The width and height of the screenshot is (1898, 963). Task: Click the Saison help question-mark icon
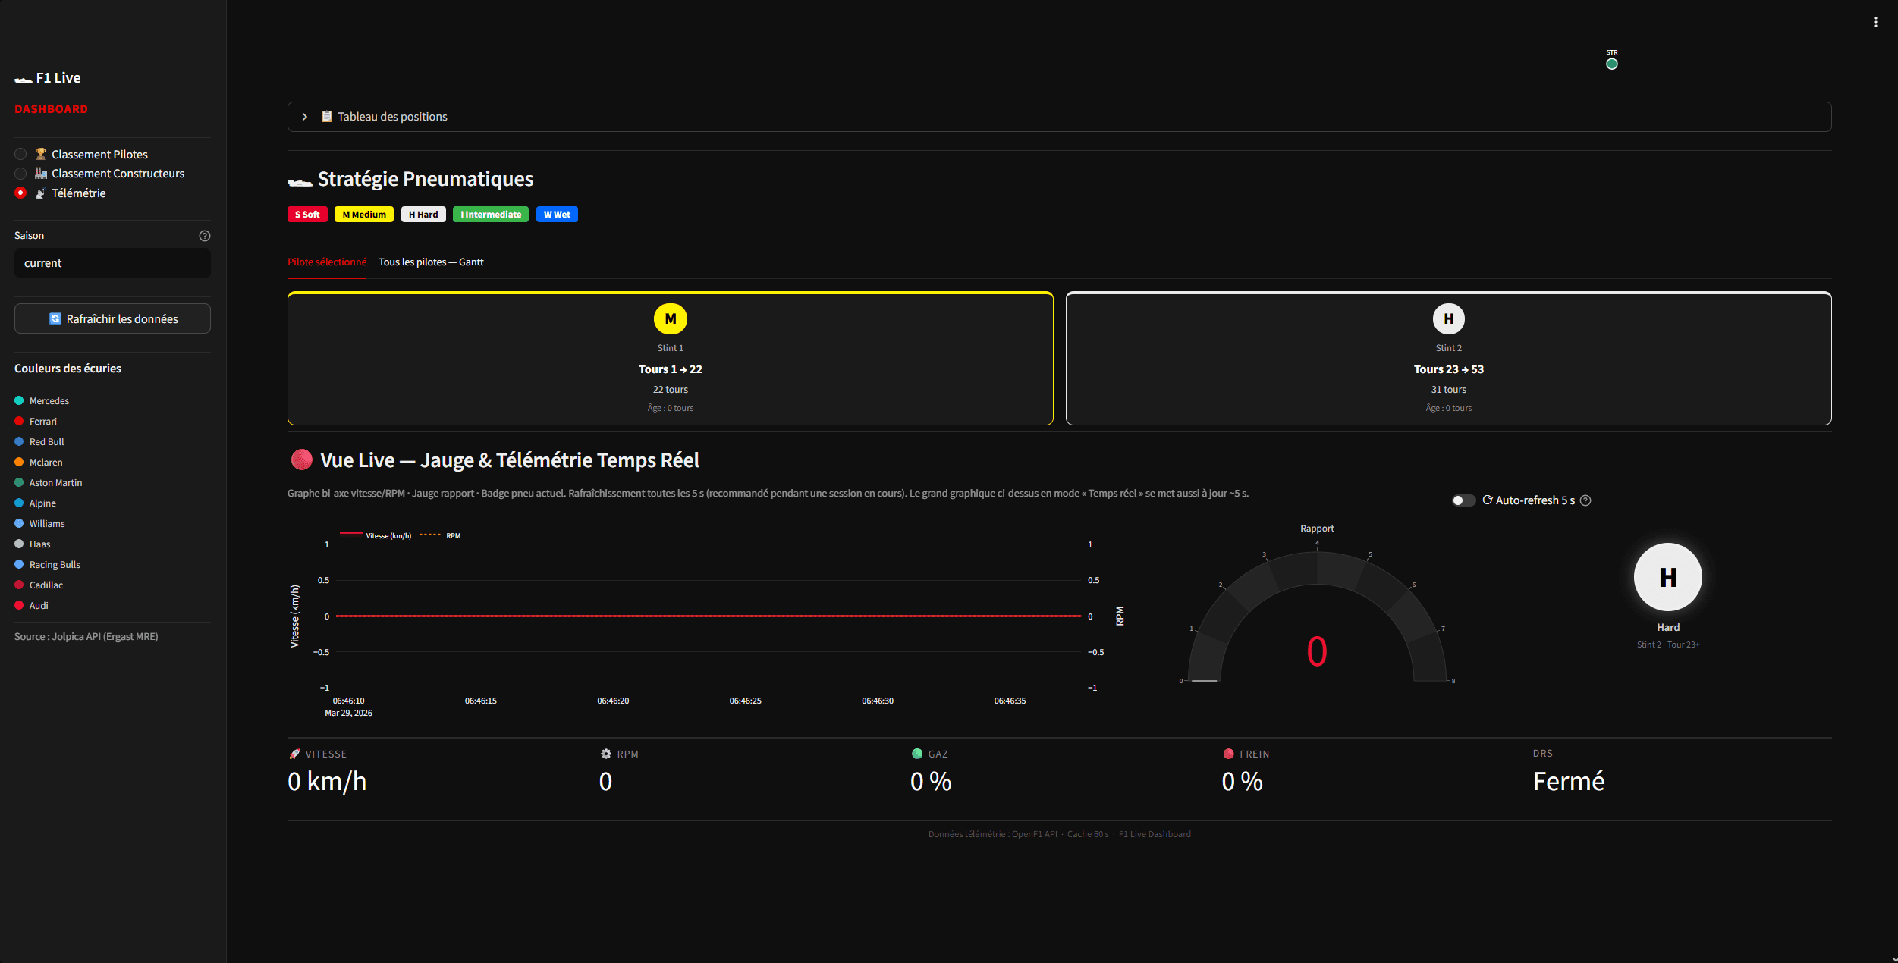pyautogui.click(x=204, y=235)
